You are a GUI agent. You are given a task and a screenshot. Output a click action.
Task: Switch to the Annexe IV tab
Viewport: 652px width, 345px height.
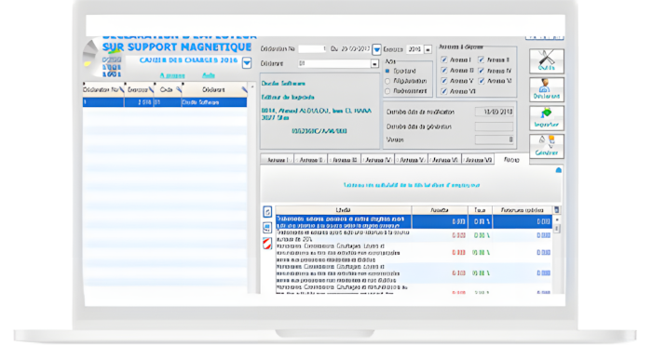[x=378, y=160]
